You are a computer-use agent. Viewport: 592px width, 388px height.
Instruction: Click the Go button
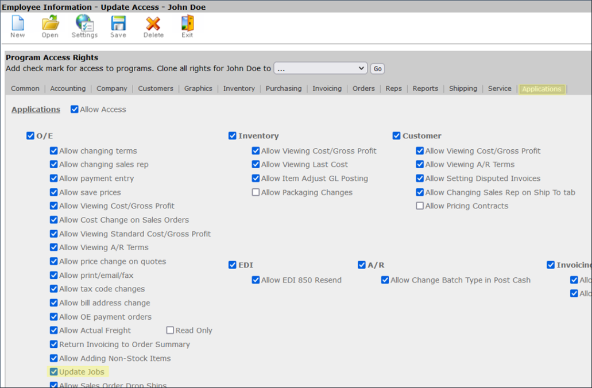pos(378,69)
